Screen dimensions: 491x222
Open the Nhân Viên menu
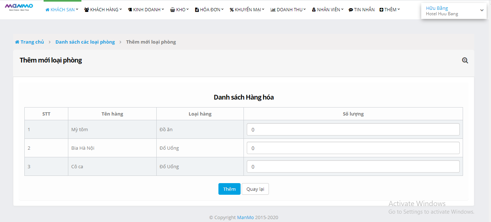point(328,10)
